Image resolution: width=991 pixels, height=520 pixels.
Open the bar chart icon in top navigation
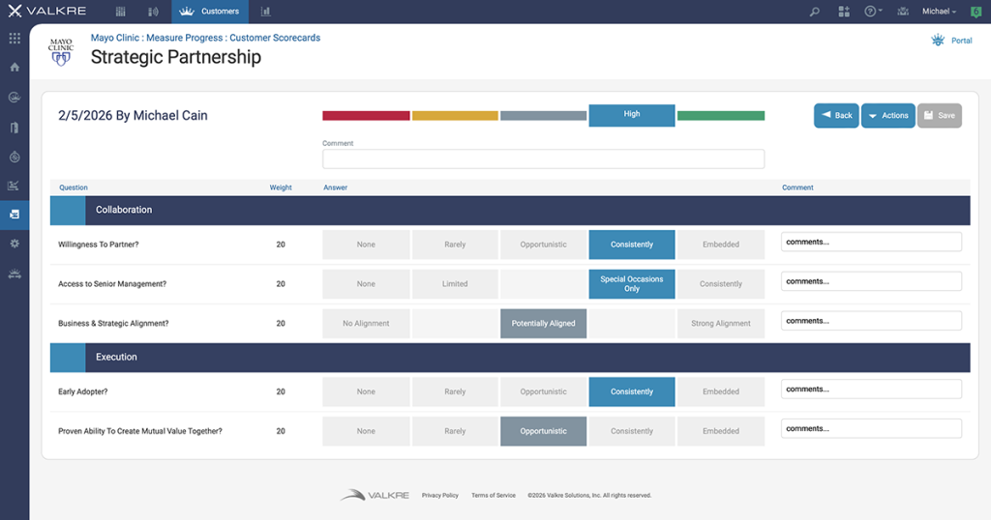point(265,12)
